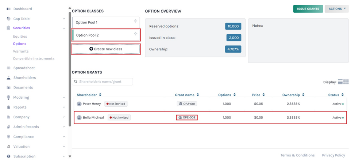Click the Valuation chart icon
355x163 pixels.
pyautogui.click(x=9, y=147)
